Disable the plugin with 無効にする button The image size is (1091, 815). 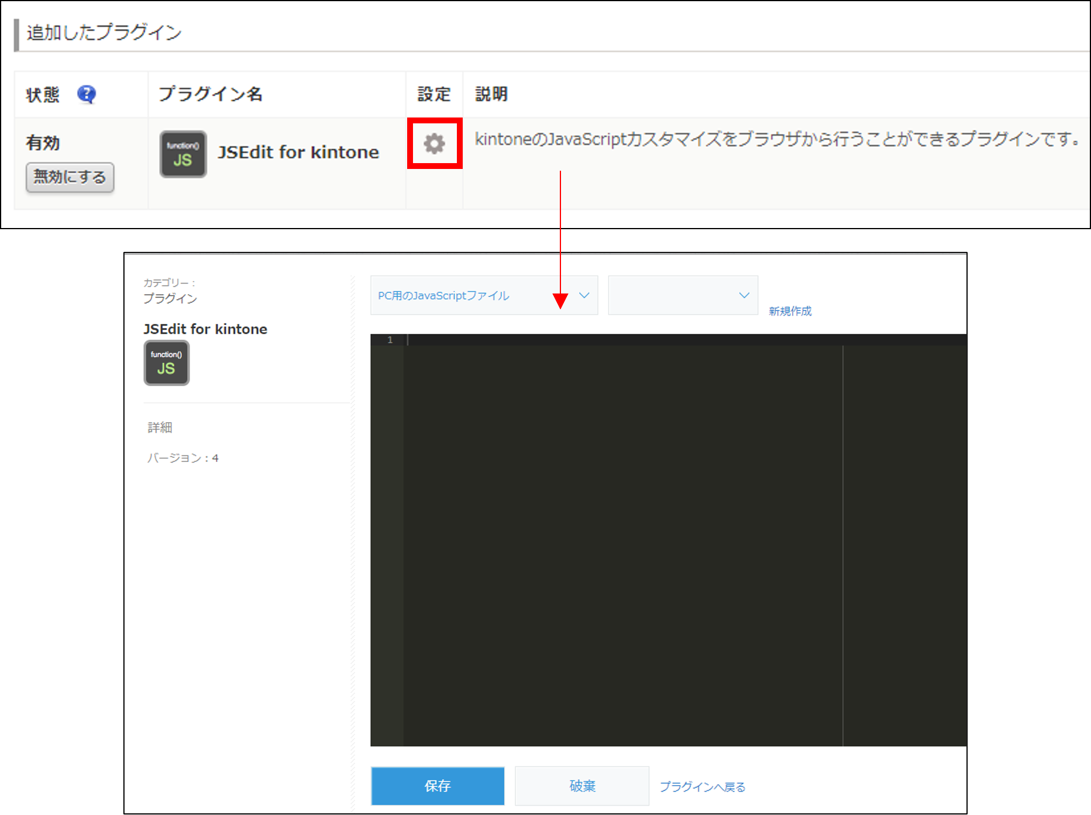point(70,177)
